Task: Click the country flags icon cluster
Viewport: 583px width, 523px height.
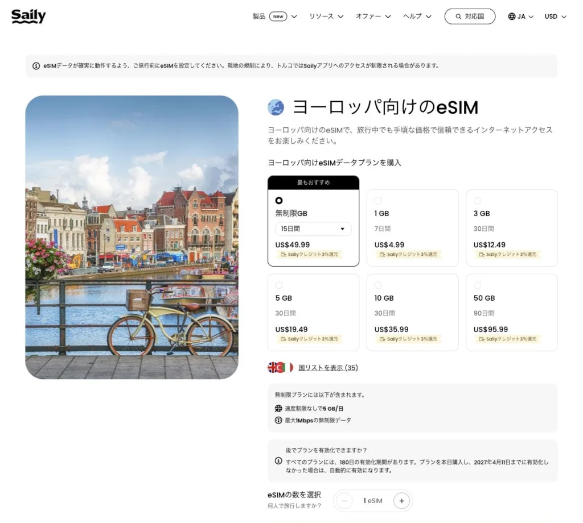Action: pos(280,367)
